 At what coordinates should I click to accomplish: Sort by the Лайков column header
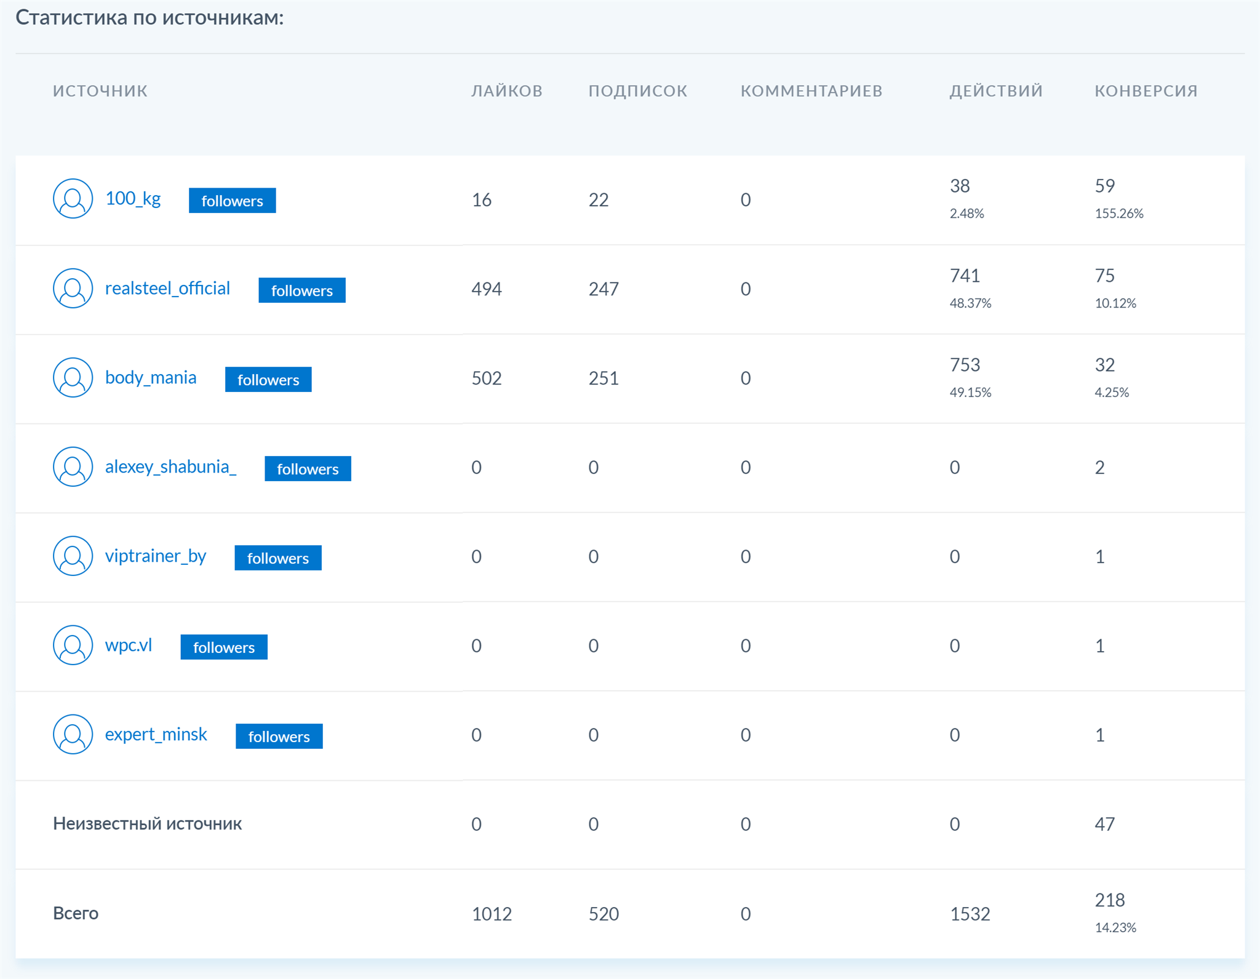click(x=506, y=91)
